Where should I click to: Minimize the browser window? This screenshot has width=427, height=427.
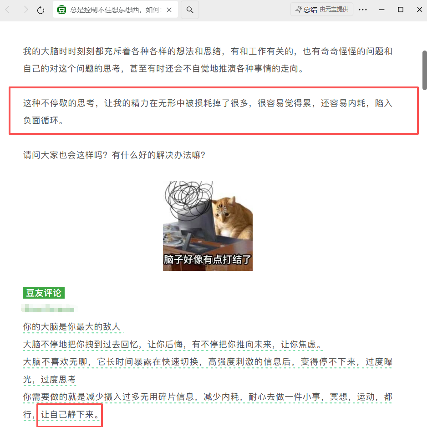(382, 10)
